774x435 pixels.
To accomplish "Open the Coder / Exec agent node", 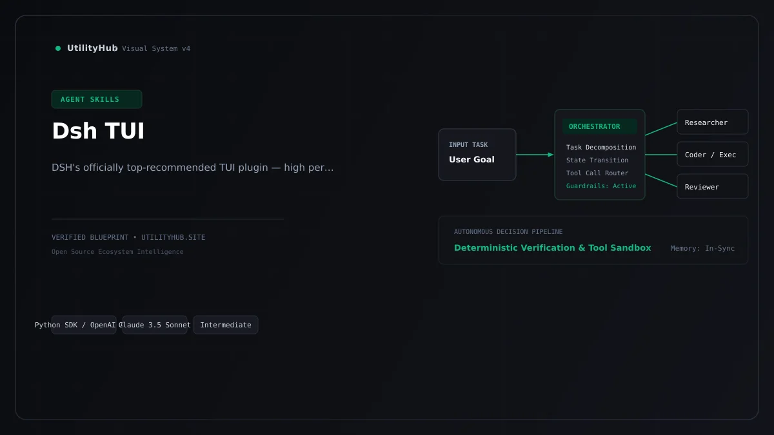I will pyautogui.click(x=713, y=155).
